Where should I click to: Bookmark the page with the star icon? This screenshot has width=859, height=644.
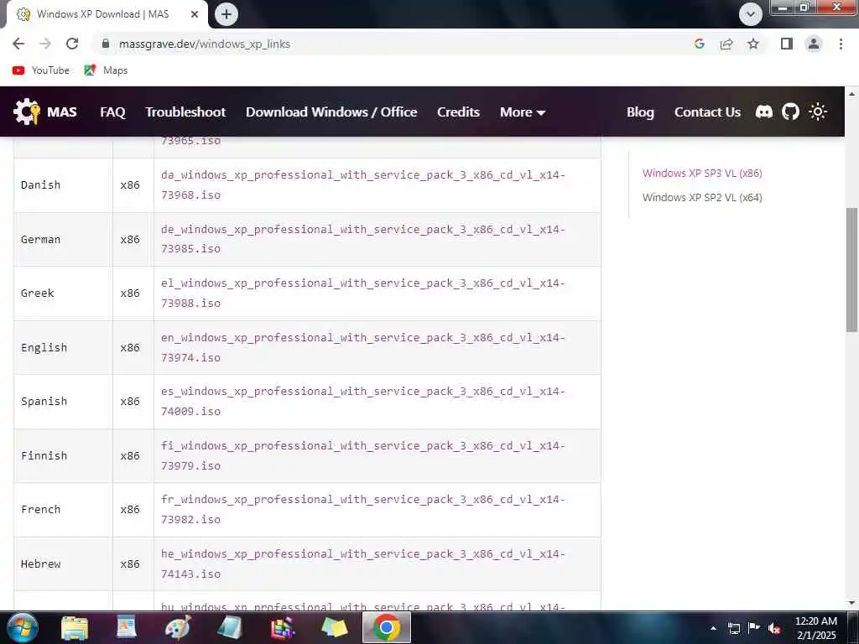click(x=753, y=44)
